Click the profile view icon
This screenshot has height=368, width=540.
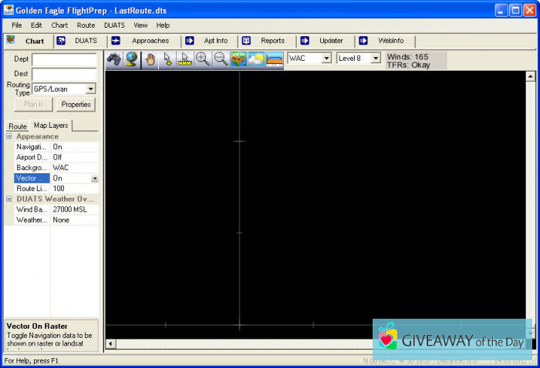(275, 59)
